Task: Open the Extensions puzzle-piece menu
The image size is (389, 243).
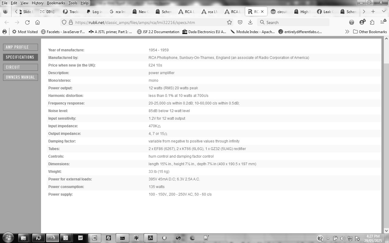Action: [x=372, y=22]
